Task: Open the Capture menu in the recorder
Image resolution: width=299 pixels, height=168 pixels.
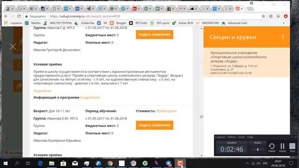Action: (220, 137)
